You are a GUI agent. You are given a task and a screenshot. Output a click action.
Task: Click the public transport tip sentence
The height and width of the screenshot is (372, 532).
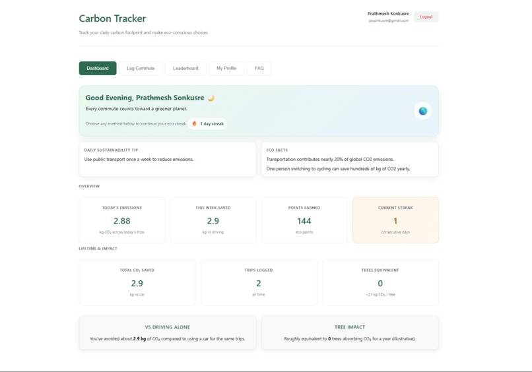pyautogui.click(x=139, y=160)
